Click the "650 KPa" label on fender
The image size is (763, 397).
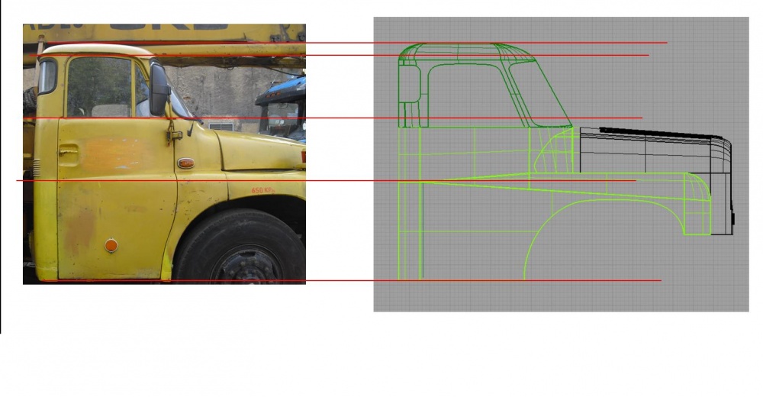262,190
